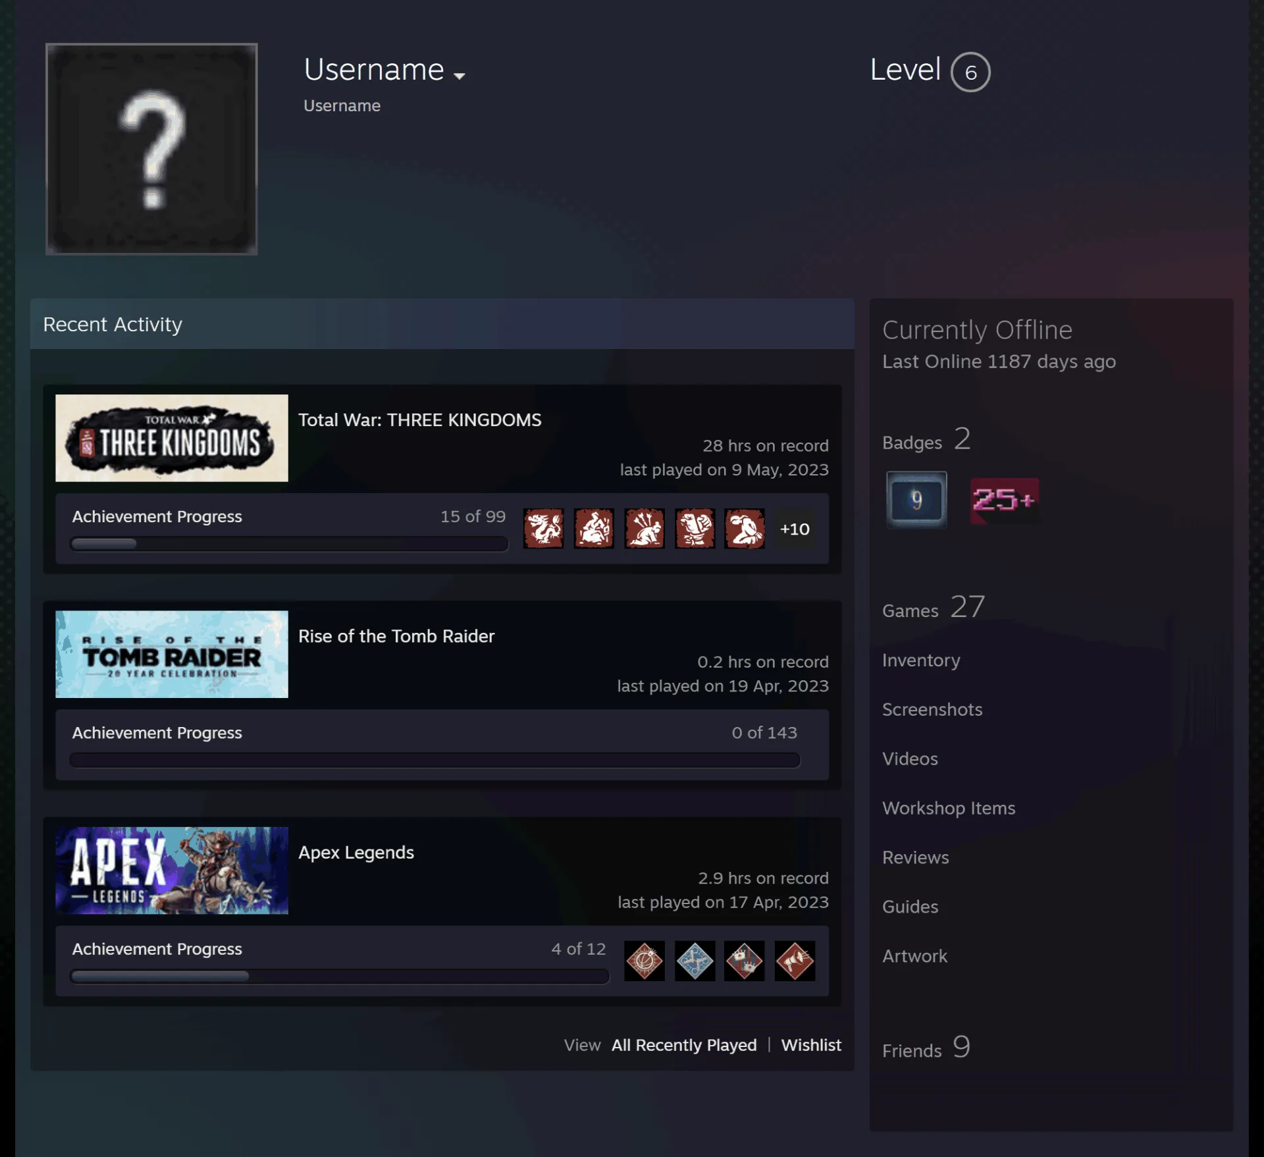Open the pink 25+ games badge
1264x1157 pixels.
tap(1005, 501)
